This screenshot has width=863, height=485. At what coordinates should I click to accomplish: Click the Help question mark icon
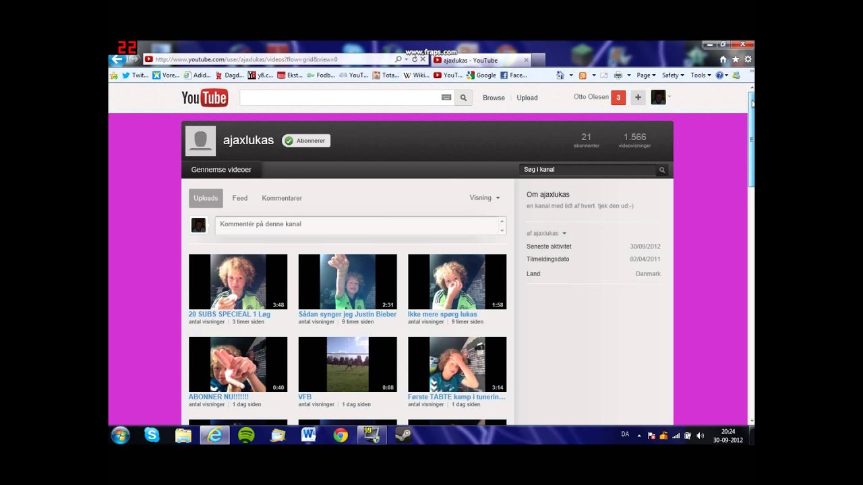(x=719, y=75)
